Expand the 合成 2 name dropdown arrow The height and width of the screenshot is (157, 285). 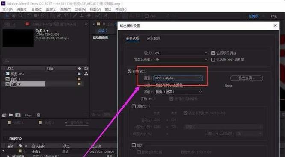tap(47, 31)
